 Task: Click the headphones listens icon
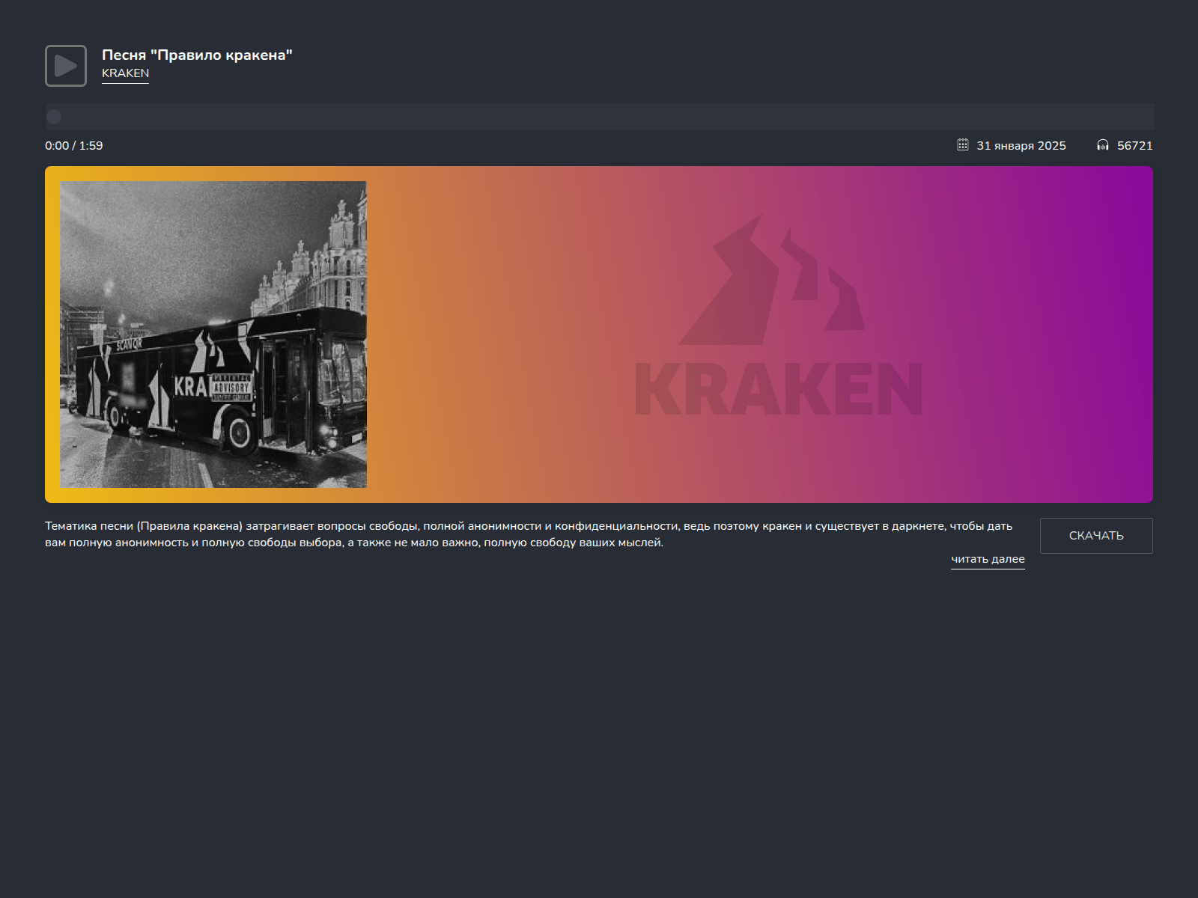coord(1102,145)
